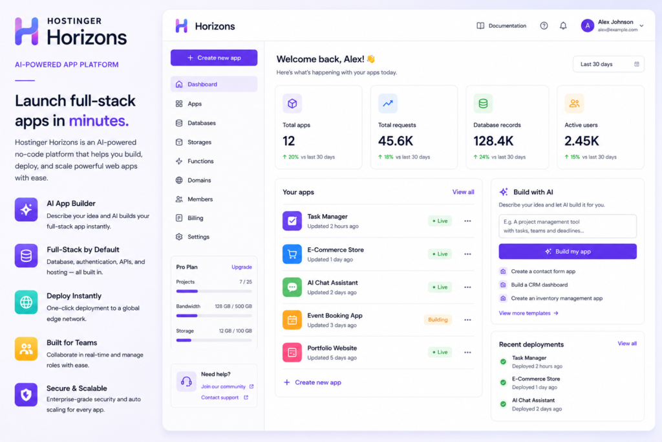The image size is (662, 442).
Task: Click the Need help headset icon
Action: coord(186,382)
